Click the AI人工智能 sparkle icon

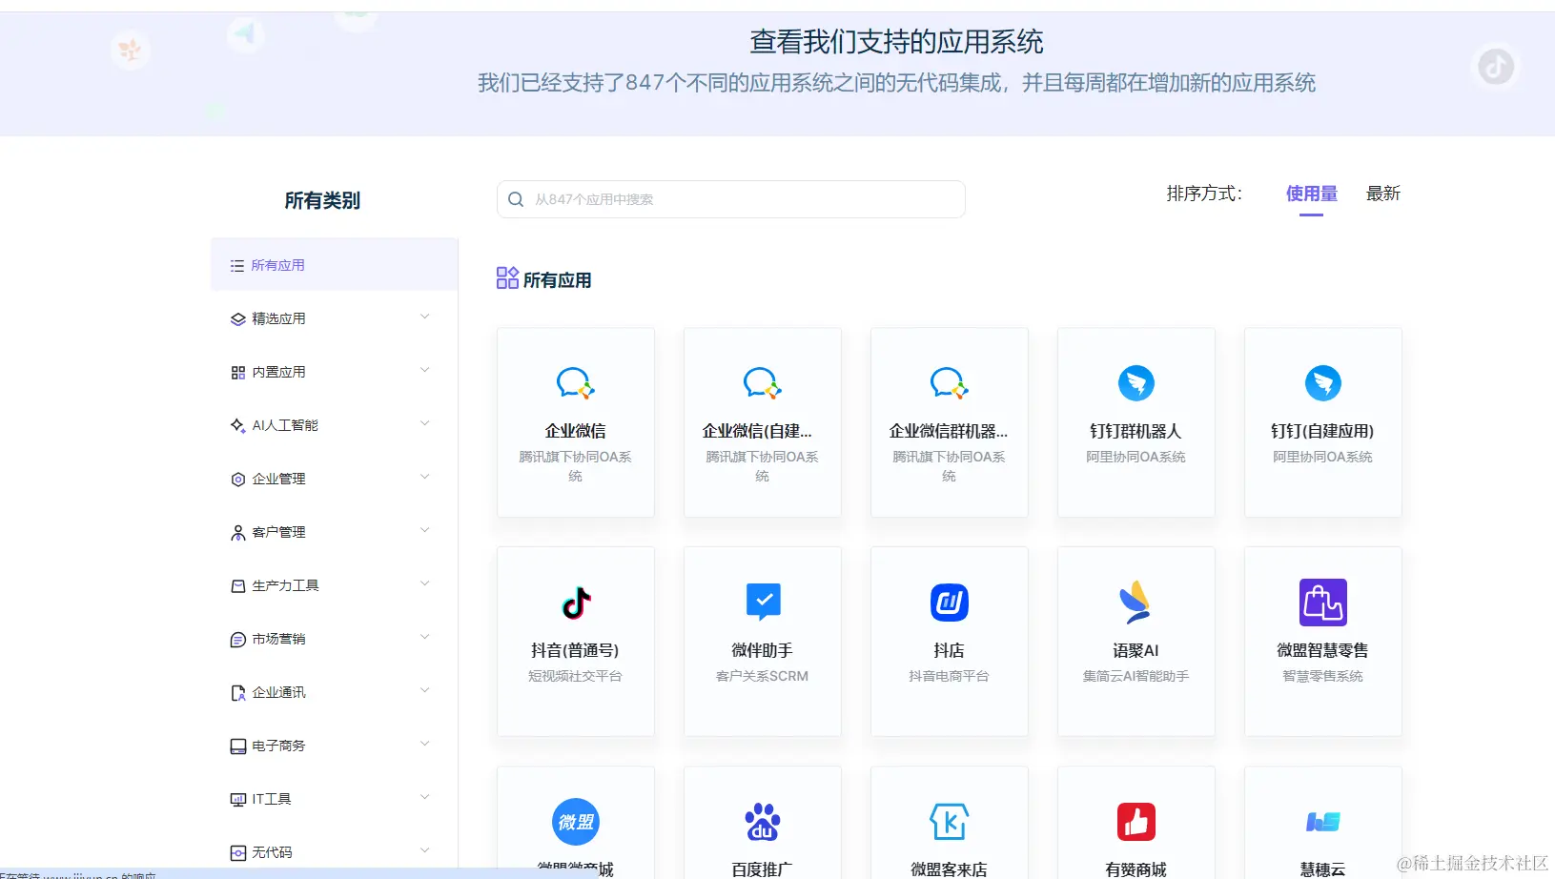click(238, 425)
